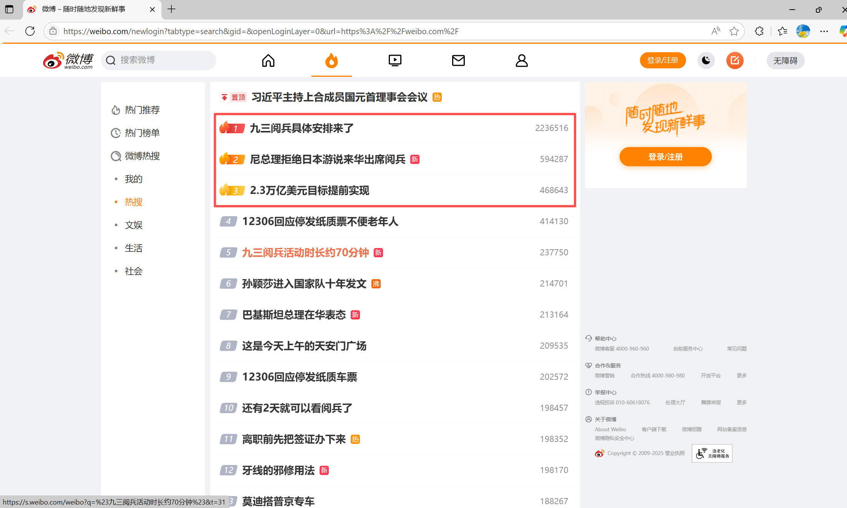Screen dimensions: 847x508
Task: Click top-right orange 登录/注册 button
Action: 662,61
